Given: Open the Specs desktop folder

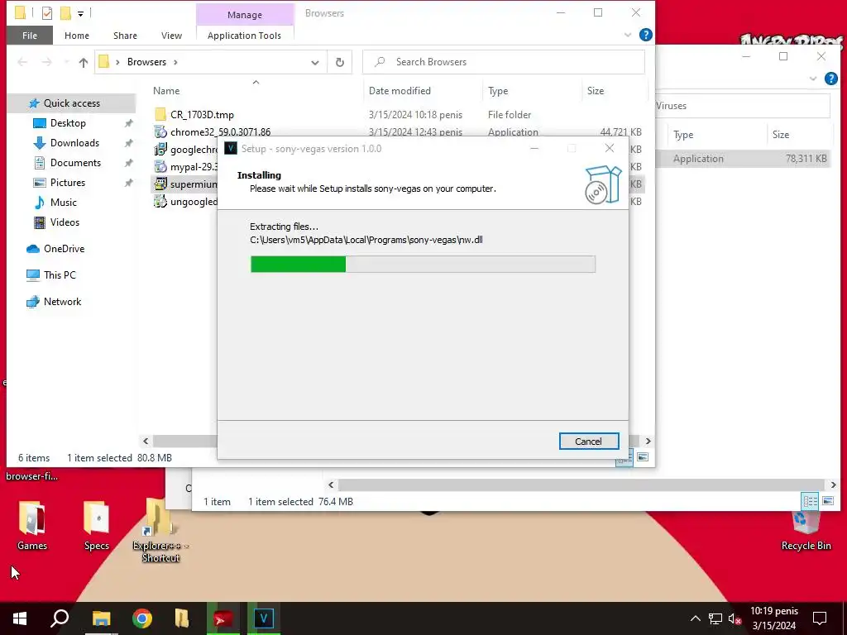Looking at the screenshot, I should [97, 525].
